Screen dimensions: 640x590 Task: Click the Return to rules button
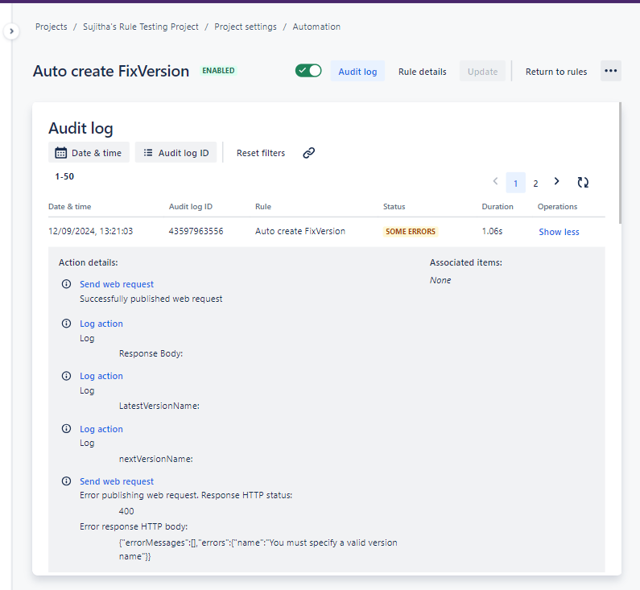coord(556,72)
